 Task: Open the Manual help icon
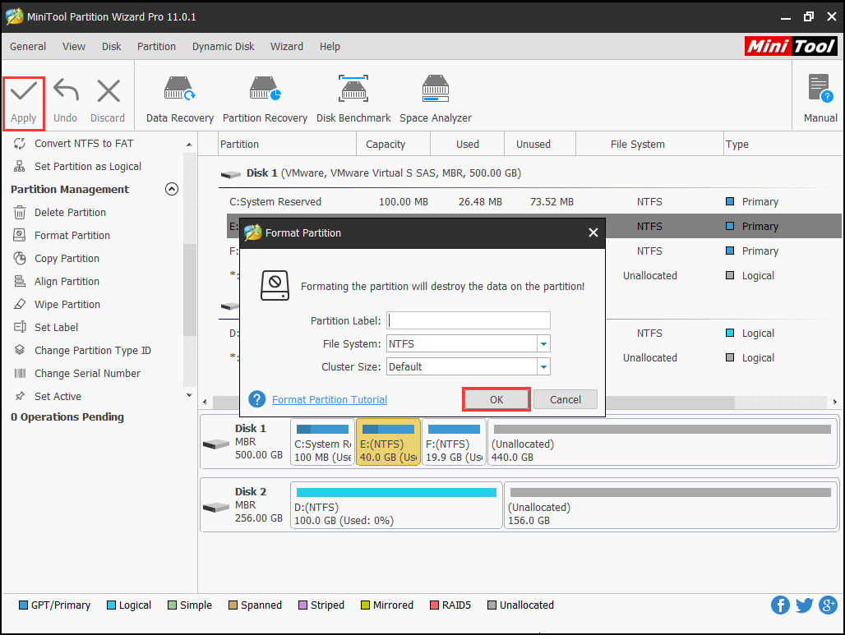click(x=820, y=89)
